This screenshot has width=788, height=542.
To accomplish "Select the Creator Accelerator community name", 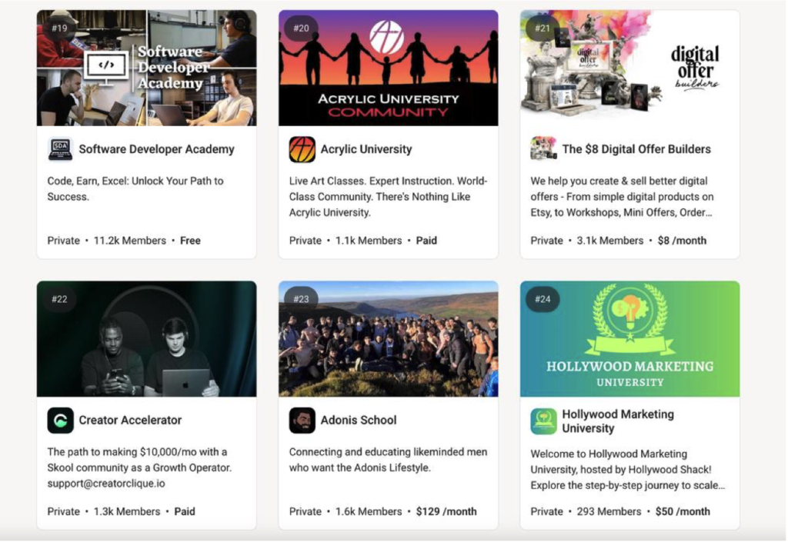I will [x=130, y=420].
